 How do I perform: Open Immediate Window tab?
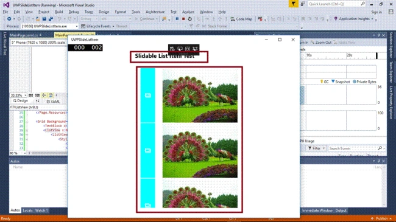pos(317,210)
